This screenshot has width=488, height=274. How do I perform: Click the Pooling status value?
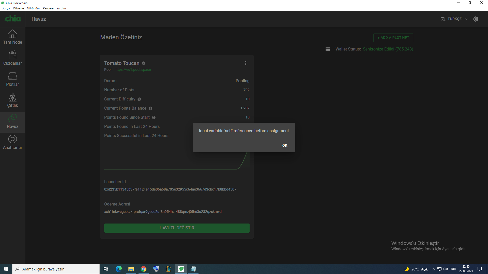242,81
